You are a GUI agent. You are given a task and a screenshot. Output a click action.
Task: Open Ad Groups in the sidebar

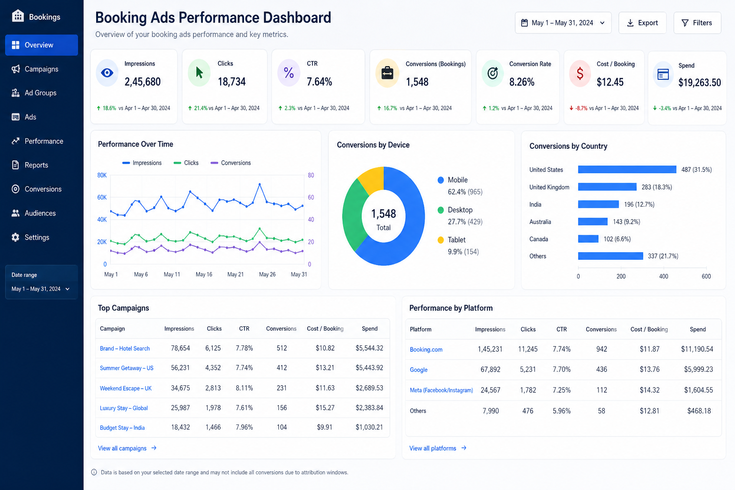click(x=42, y=93)
